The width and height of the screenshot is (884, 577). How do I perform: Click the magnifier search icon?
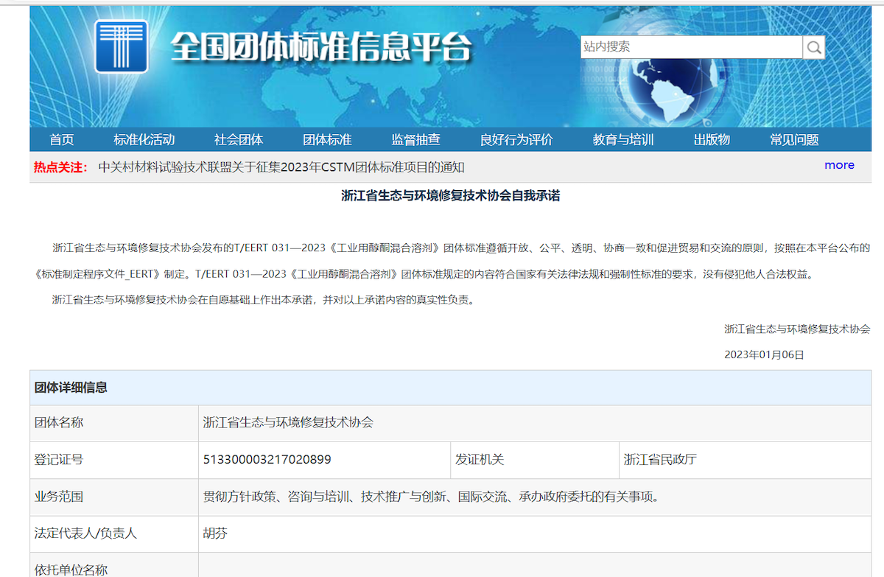click(x=814, y=47)
